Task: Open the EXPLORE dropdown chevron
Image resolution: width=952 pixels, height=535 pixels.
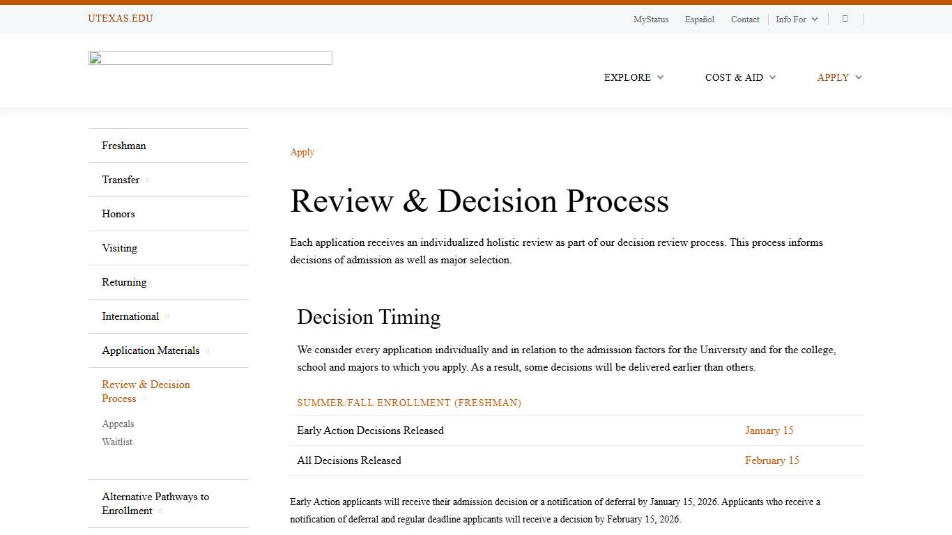Action: [659, 77]
